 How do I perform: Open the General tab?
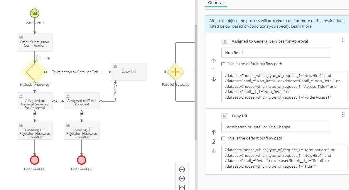pyautogui.click(x=216, y=3)
